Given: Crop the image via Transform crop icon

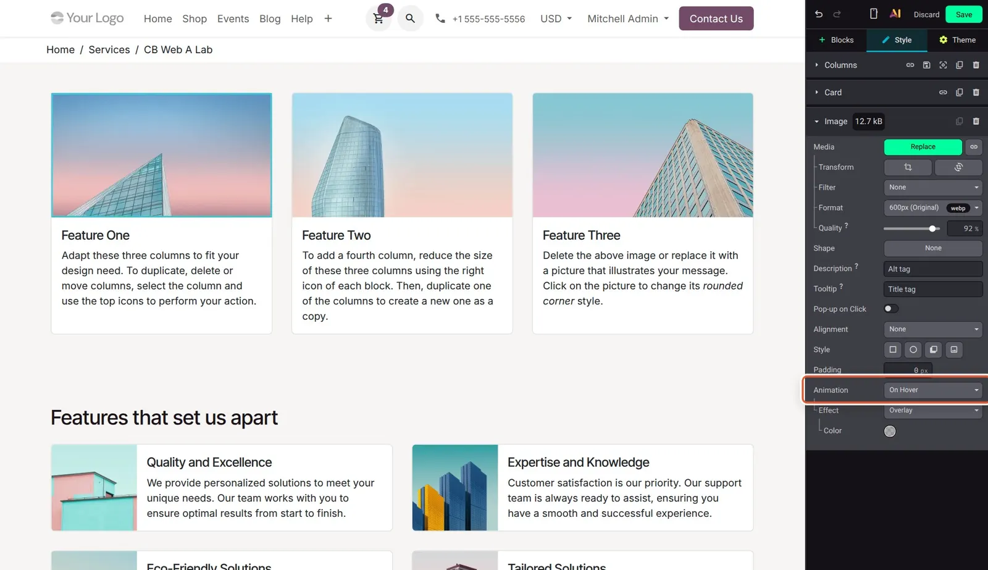Looking at the screenshot, I should (x=908, y=167).
